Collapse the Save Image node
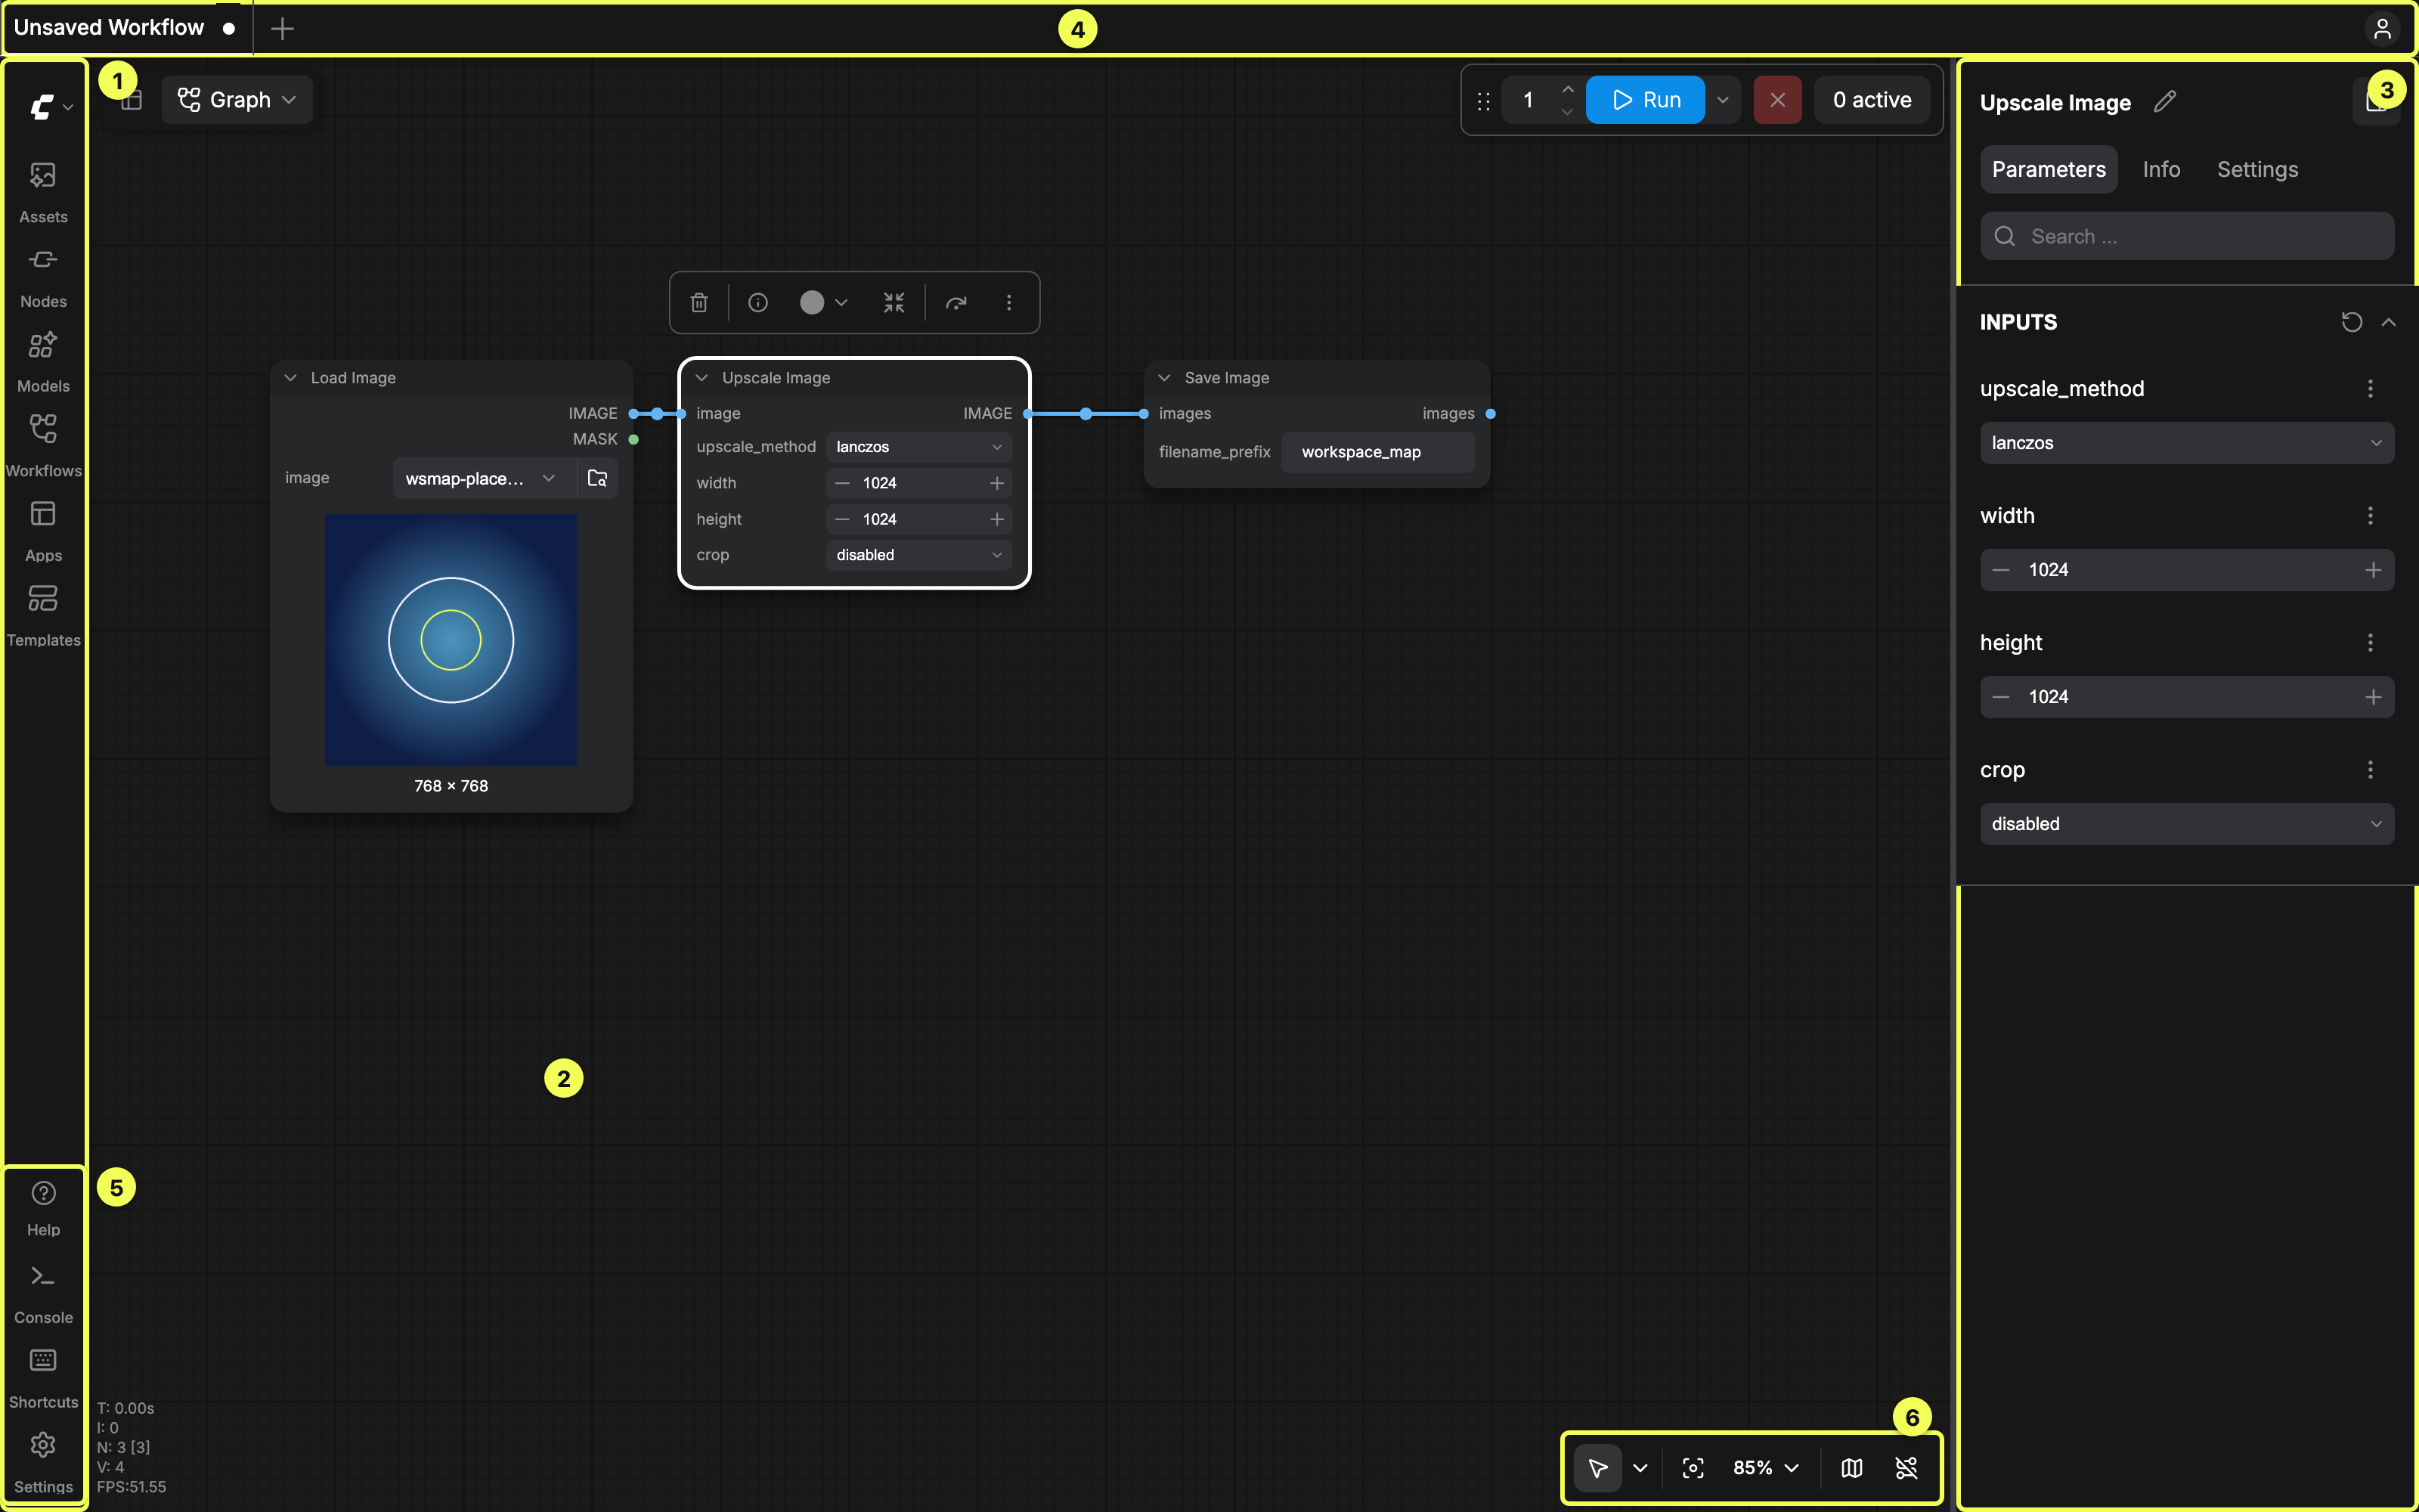The width and height of the screenshot is (2419, 1512). pos(1164,378)
